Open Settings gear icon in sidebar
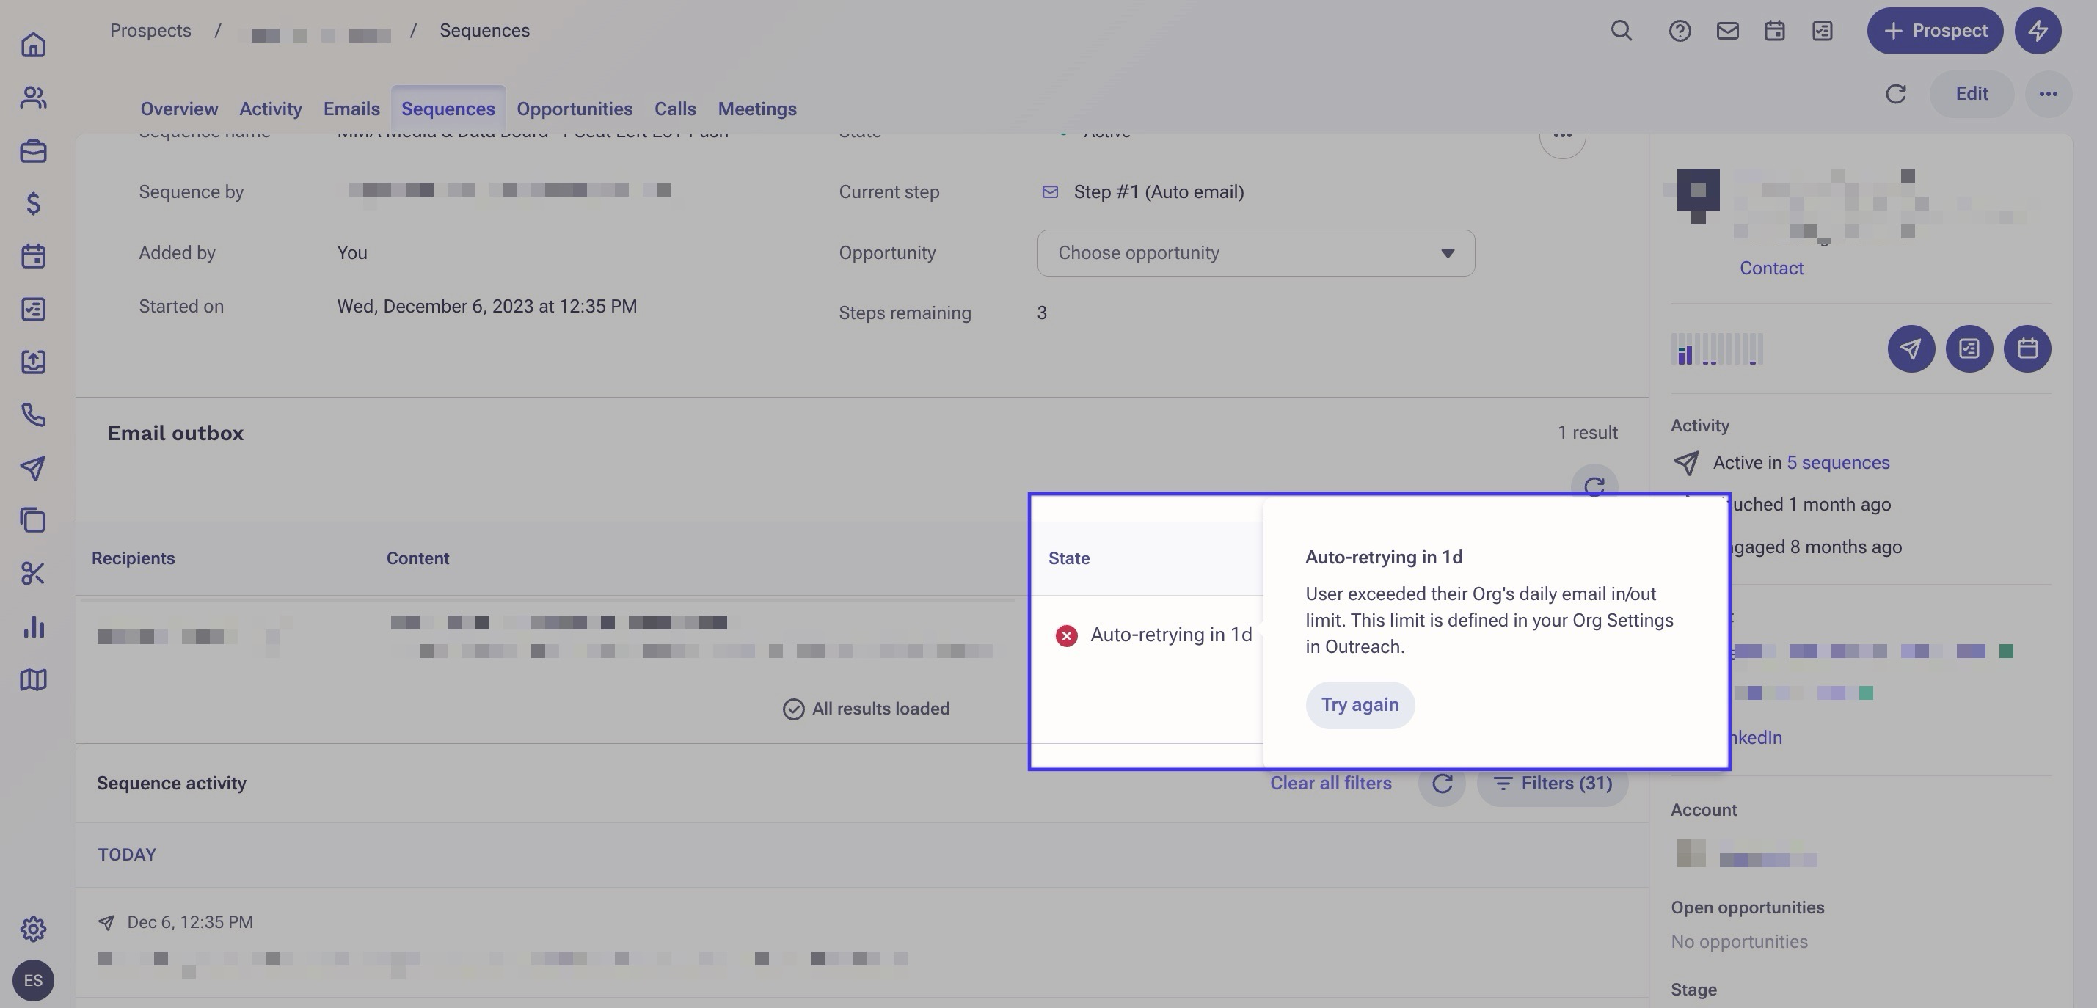 [32, 928]
